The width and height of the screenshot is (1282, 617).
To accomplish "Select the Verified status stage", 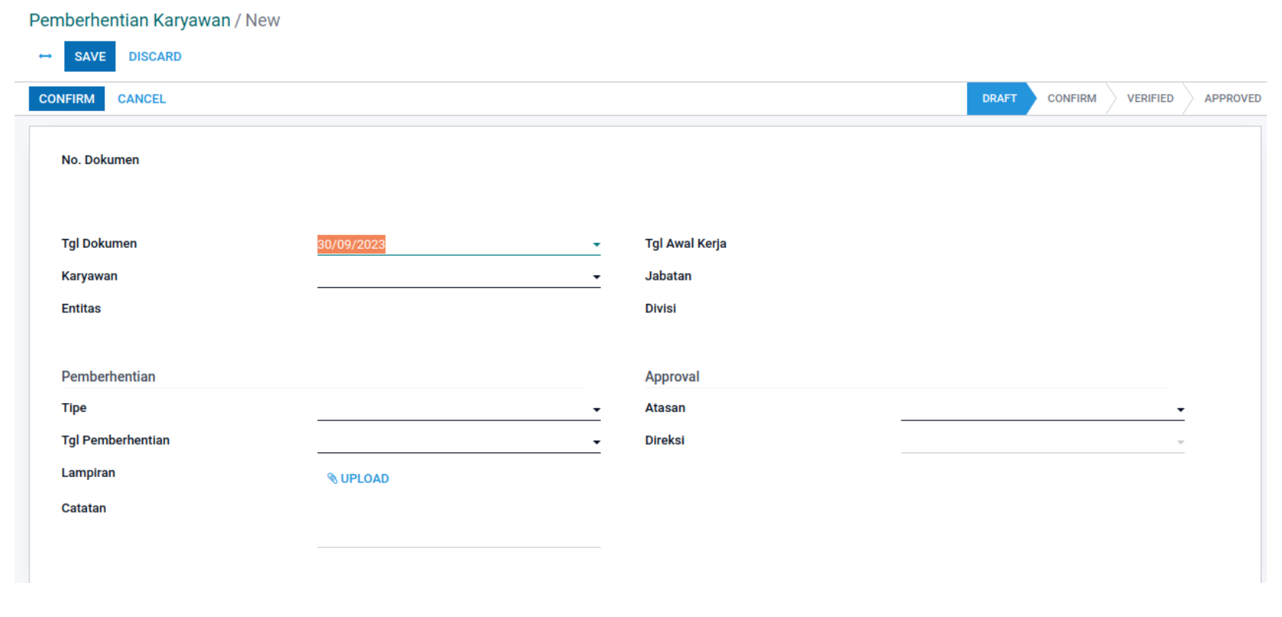I will click(x=1149, y=99).
